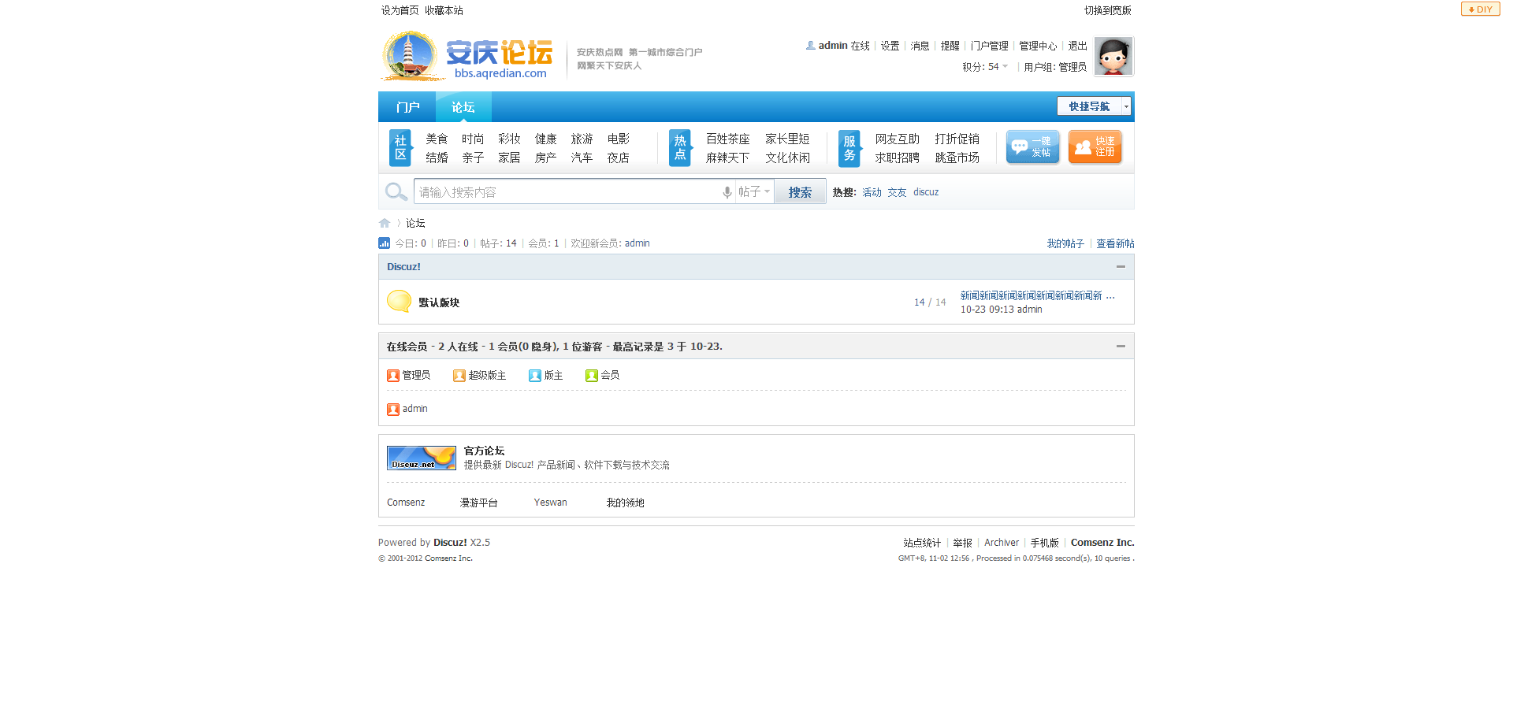
Task: Open 管理中心 in the user menu
Action: (1038, 46)
